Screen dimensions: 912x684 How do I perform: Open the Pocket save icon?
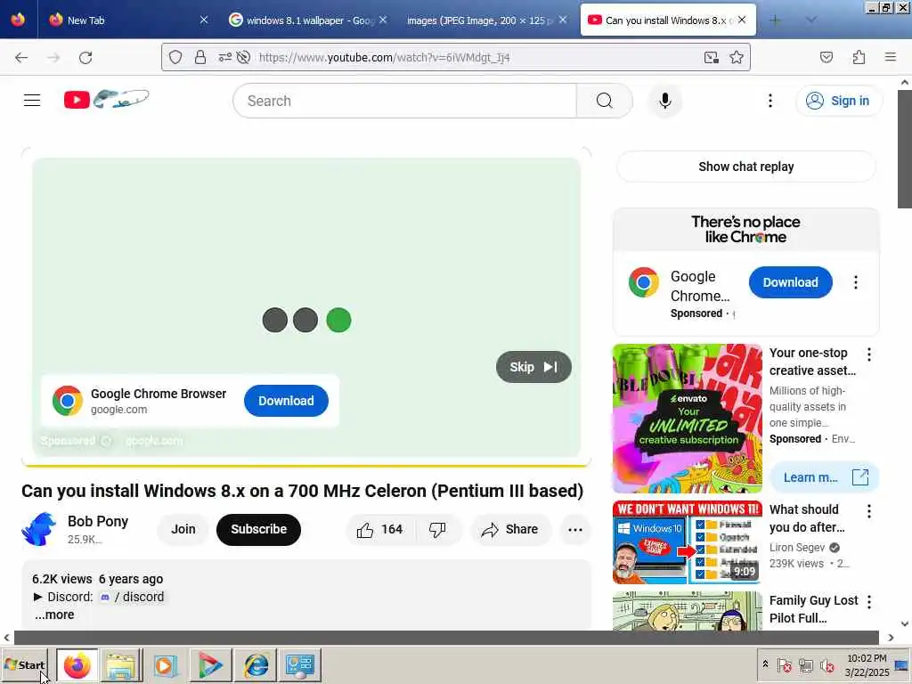coord(826,57)
